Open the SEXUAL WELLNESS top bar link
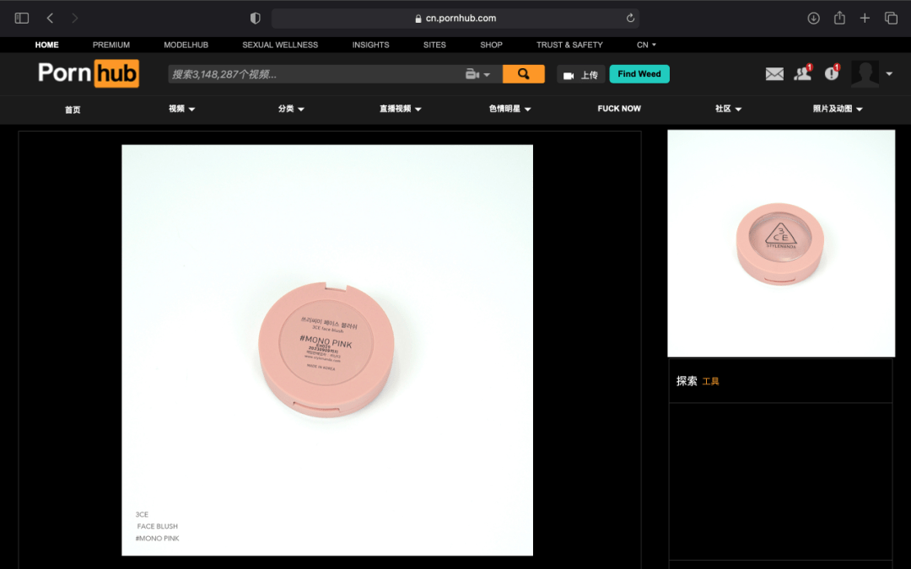The image size is (911, 569). tap(280, 45)
